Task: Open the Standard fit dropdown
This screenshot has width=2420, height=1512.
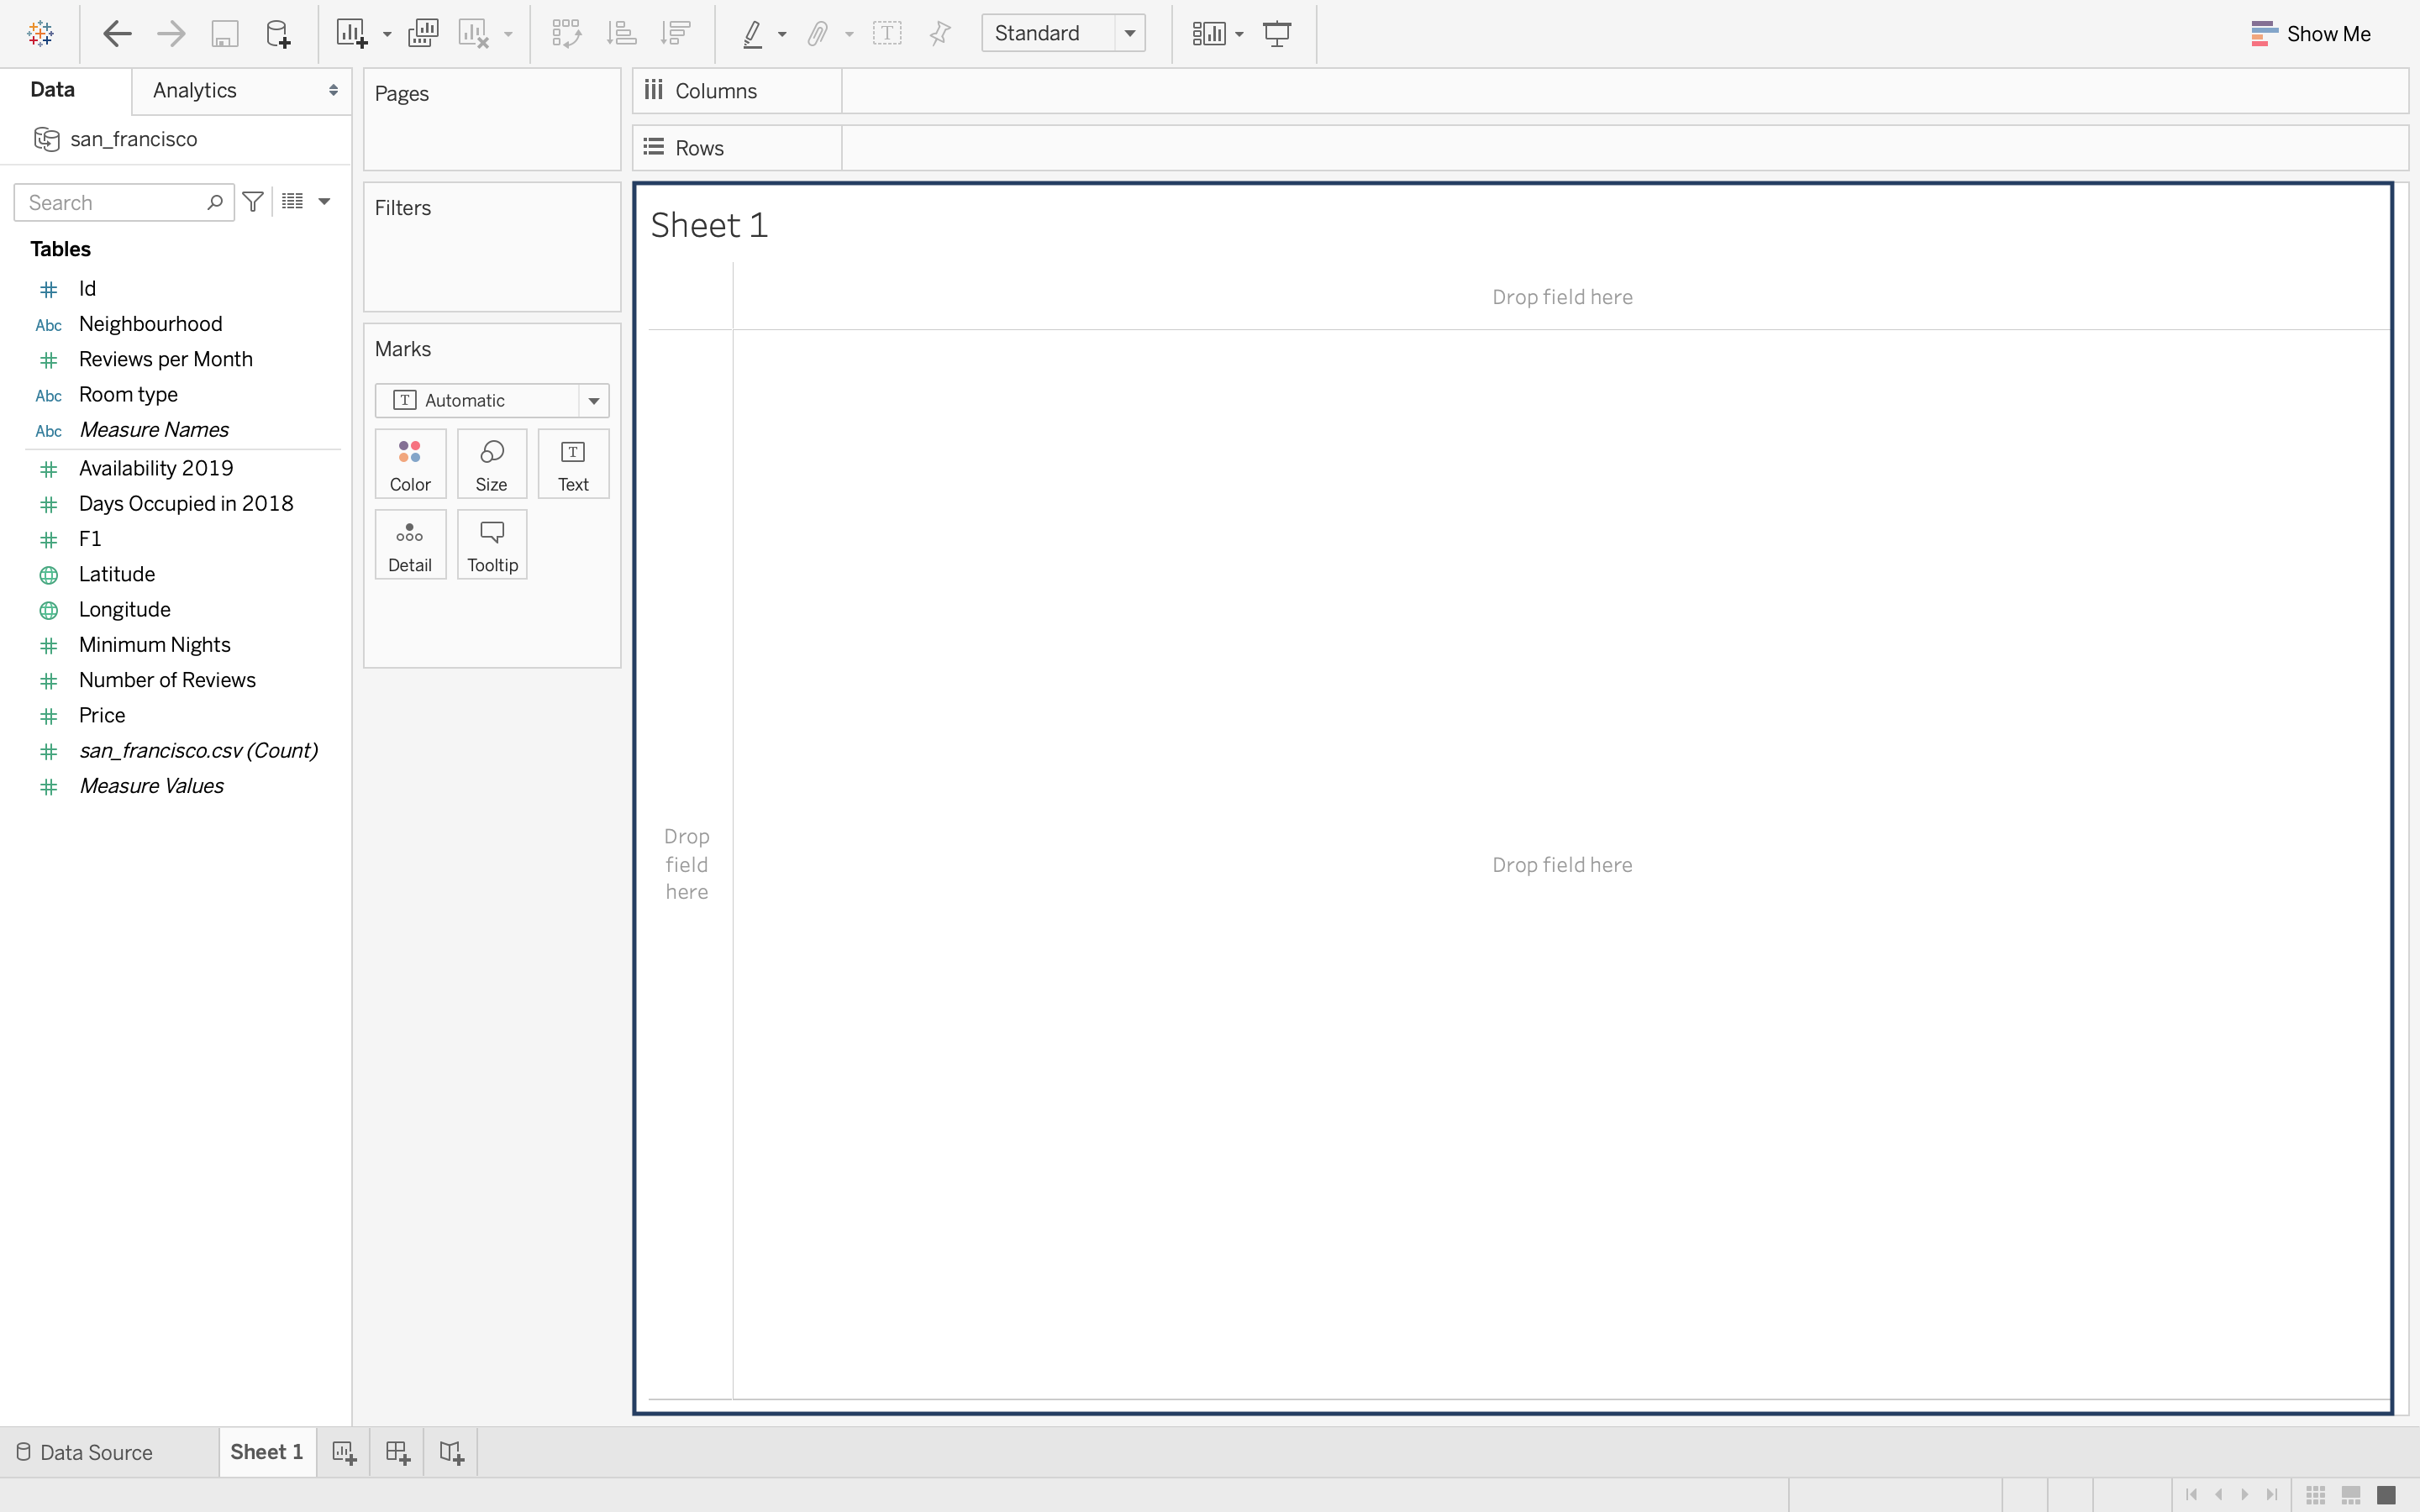Action: pos(1063,33)
